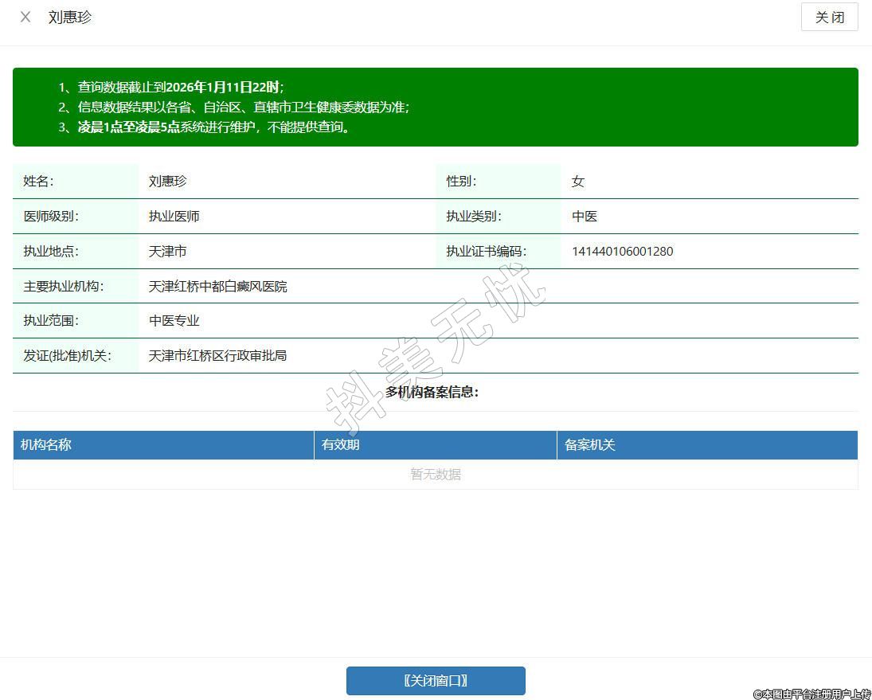Screen dimensions: 872x700
Task: Click the blue 【关闭窗口】 button
Action: [436, 681]
